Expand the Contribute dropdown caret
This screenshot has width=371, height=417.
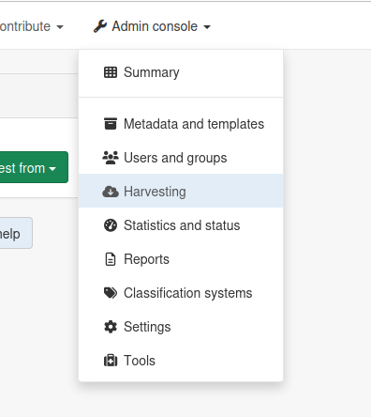[60, 27]
